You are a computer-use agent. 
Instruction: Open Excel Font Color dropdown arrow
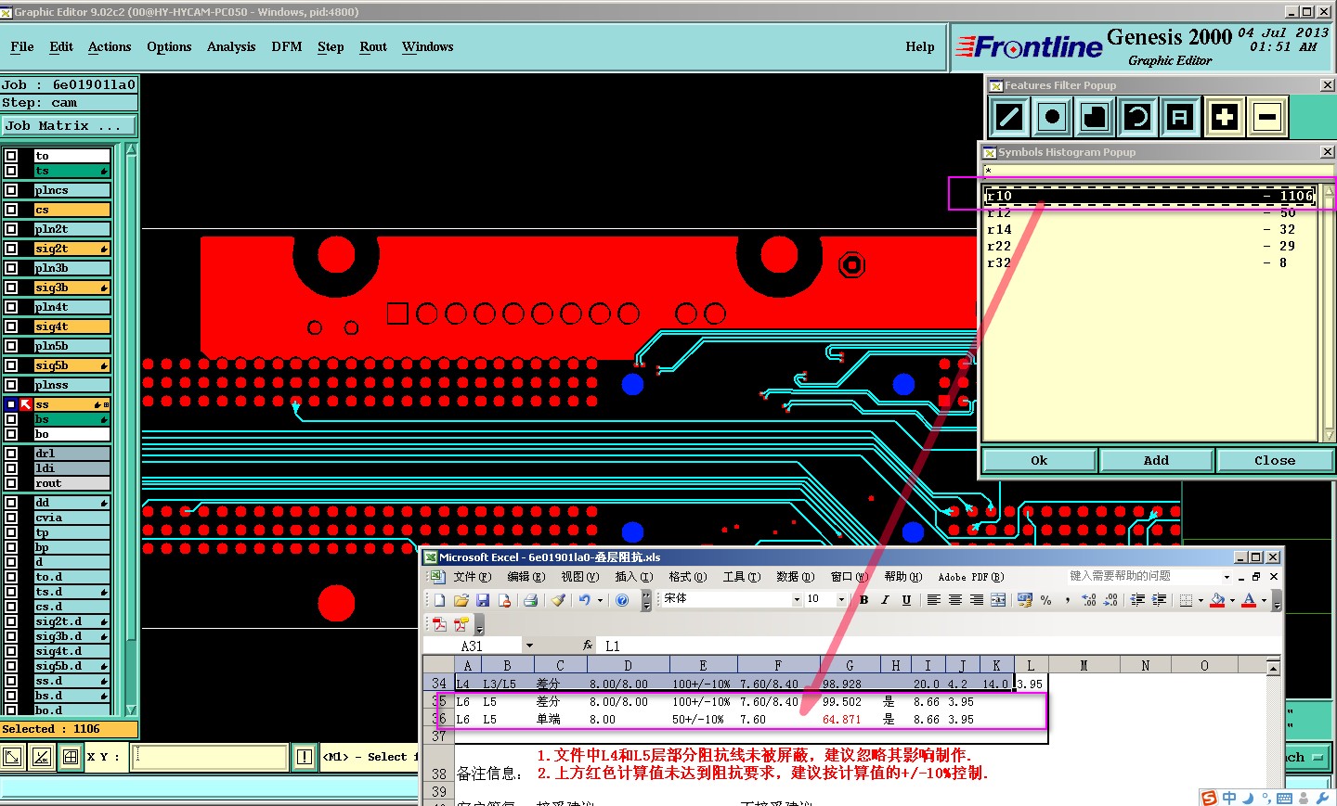pyautogui.click(x=1264, y=600)
